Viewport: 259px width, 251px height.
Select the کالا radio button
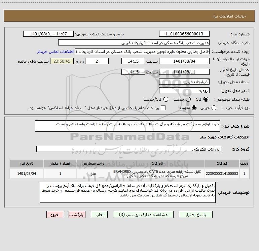point(206,99)
